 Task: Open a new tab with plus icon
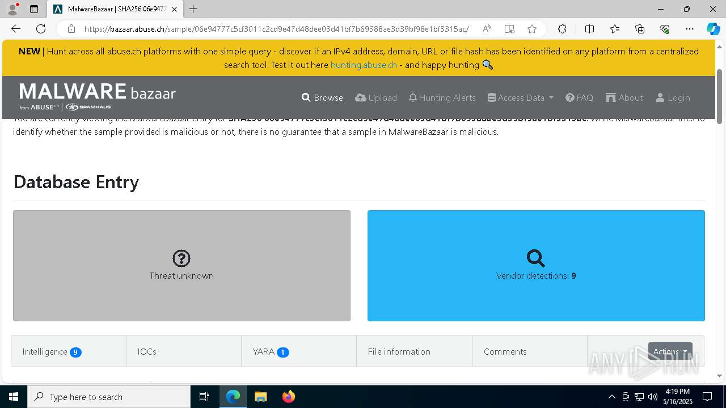coord(193,9)
